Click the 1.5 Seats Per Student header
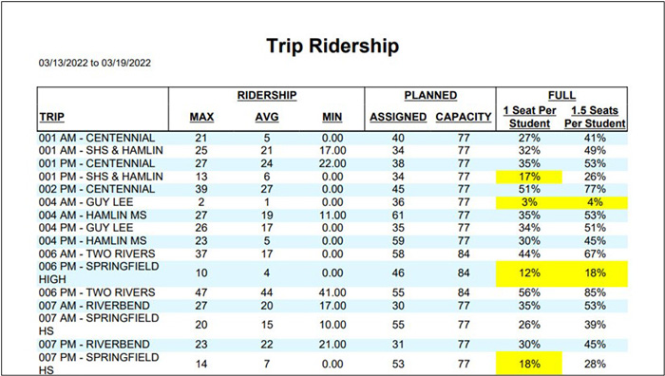The height and width of the screenshot is (376, 665). coord(595,117)
